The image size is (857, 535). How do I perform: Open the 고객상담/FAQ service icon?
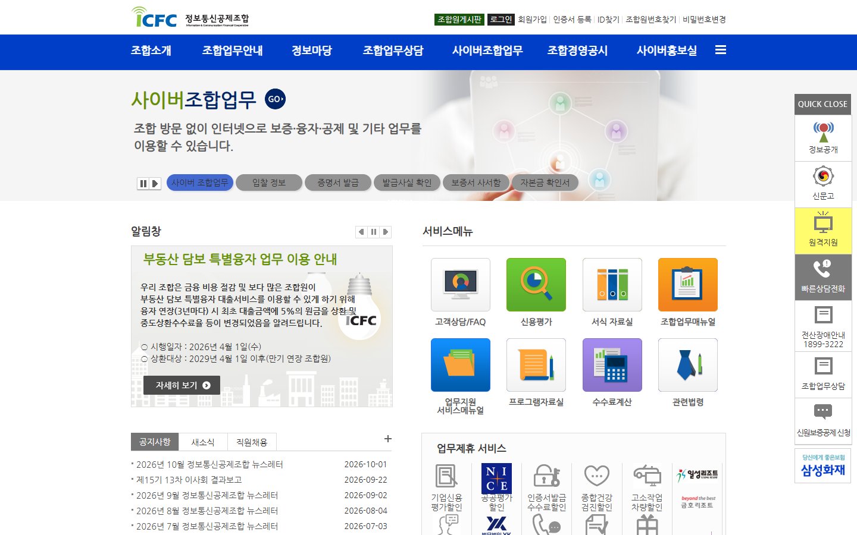[x=461, y=285]
